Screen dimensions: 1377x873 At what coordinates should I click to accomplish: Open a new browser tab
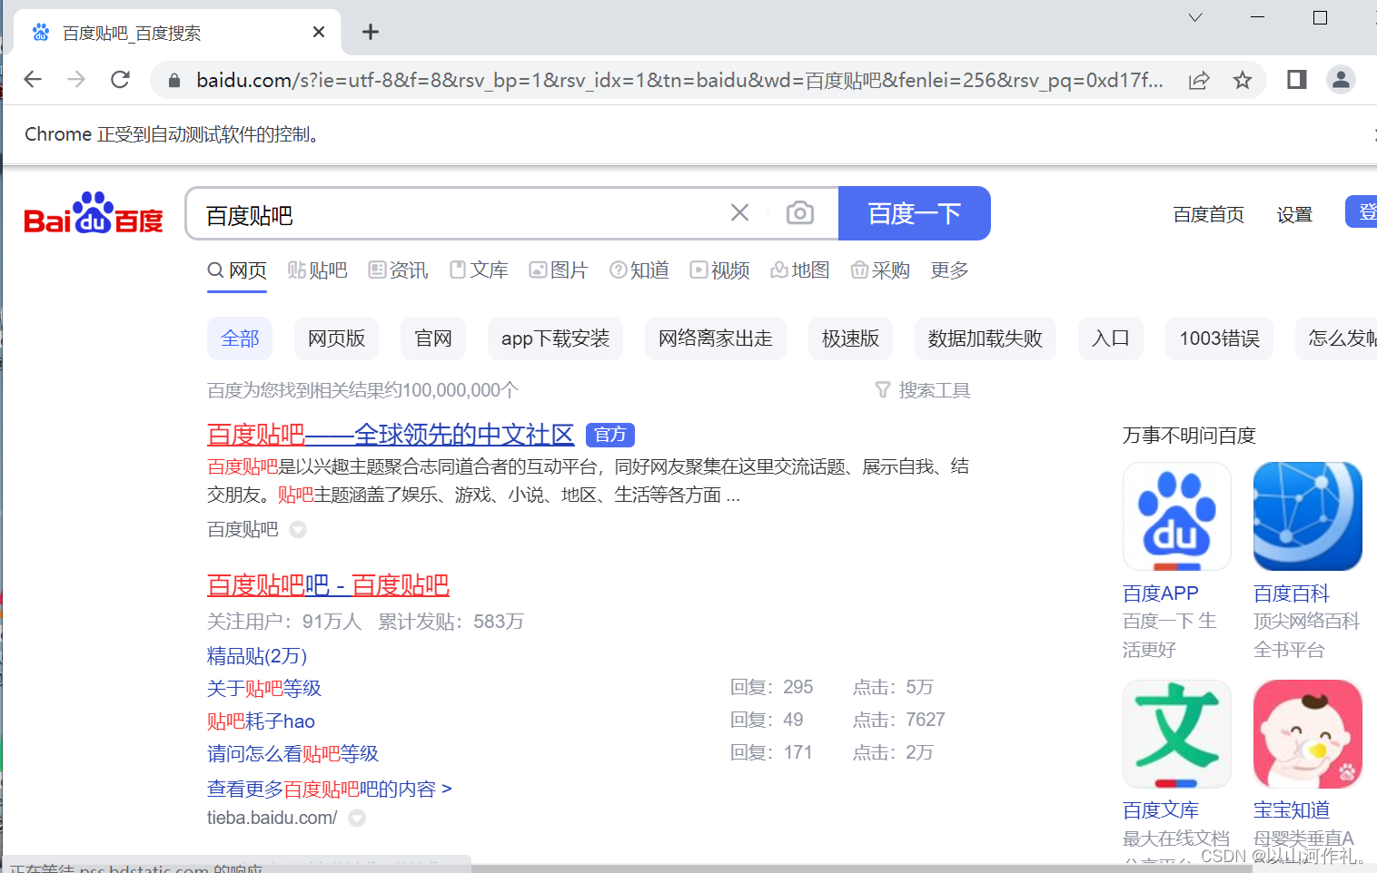coord(371,33)
